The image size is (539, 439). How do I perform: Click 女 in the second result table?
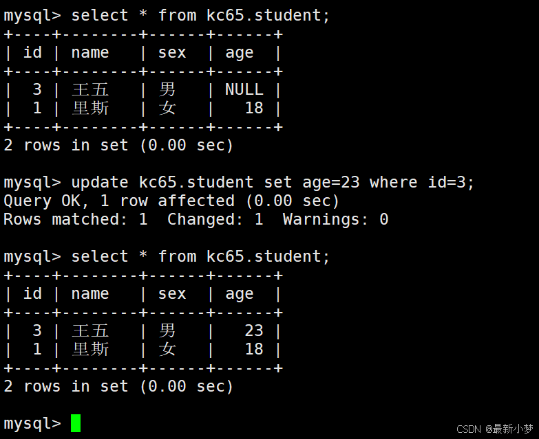(x=167, y=349)
